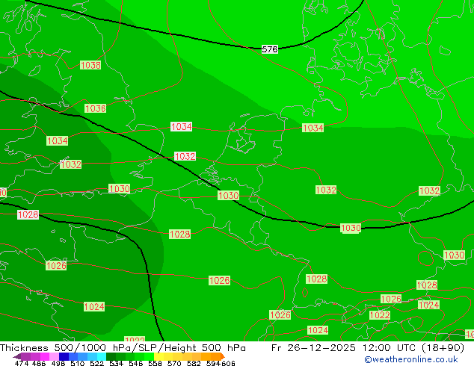Pick the dark blue legend swatch
Viewport: 474px width, 366px height.
click(64, 356)
